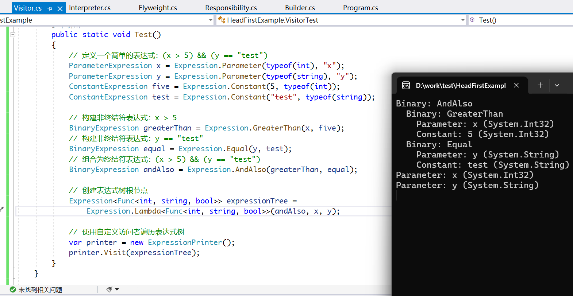Switch to the Interpreter.cs tab
This screenshot has width=573, height=296.
tap(90, 8)
